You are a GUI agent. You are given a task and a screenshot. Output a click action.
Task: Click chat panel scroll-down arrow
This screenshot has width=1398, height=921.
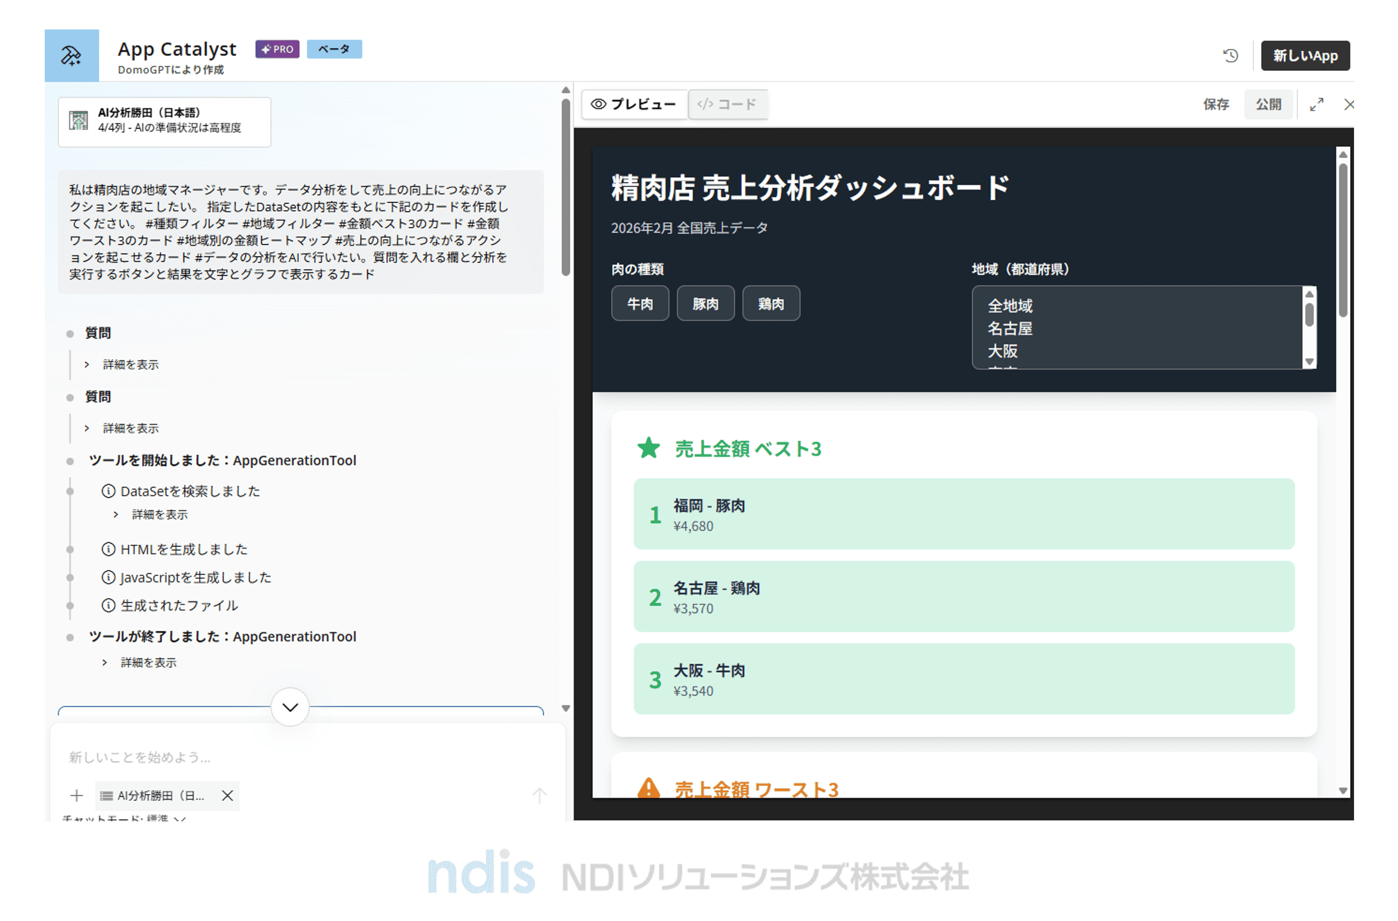point(566,709)
